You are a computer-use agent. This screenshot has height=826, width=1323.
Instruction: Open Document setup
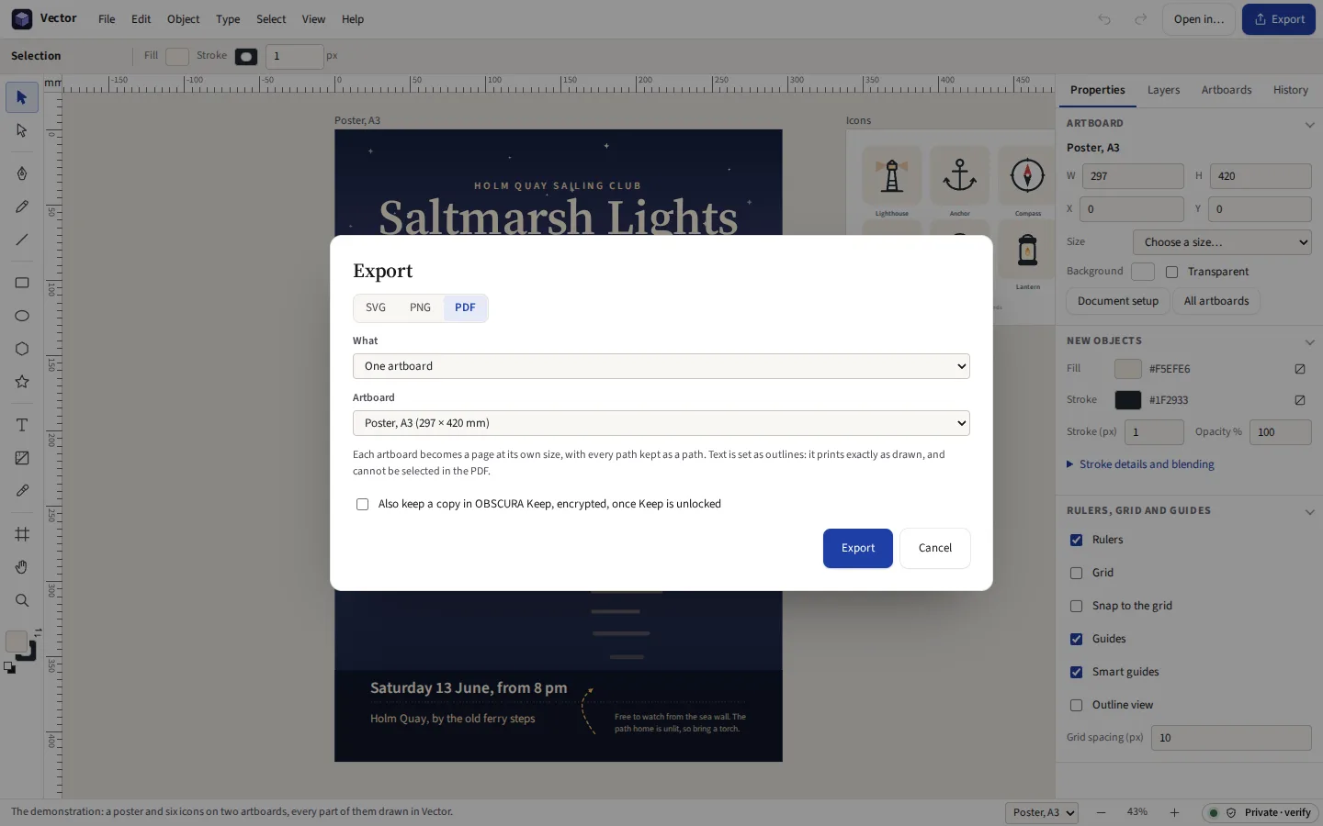(1117, 301)
